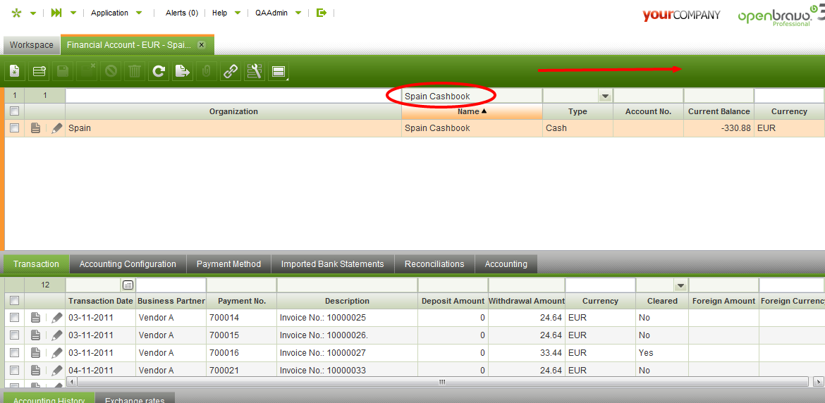Click the Name filter field 'Spain Cashbook'
This screenshot has width=825, height=403.
472,96
